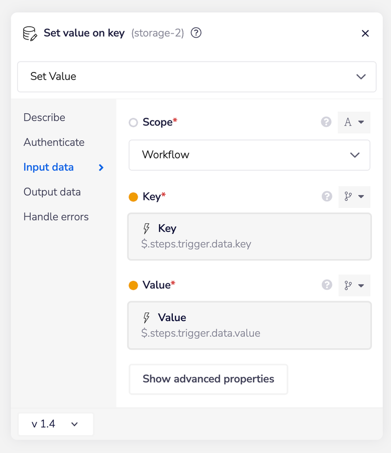
Task: Open the Key jsonpath type dropdown
Action: click(x=354, y=197)
